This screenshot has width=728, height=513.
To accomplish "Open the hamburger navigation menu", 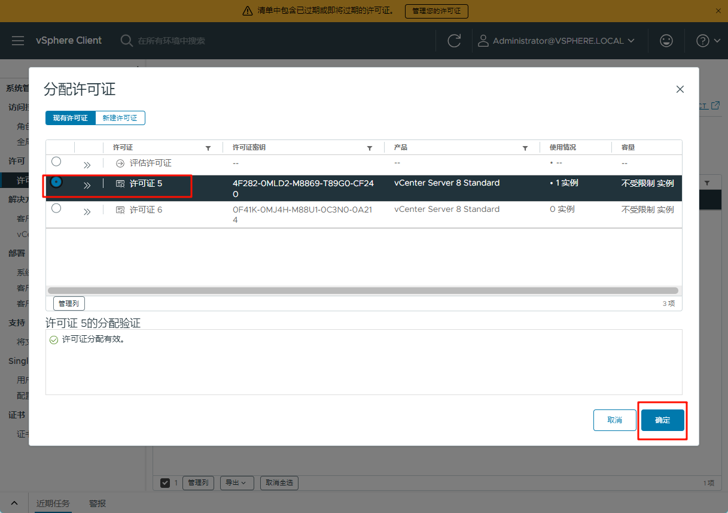I will tap(18, 41).
